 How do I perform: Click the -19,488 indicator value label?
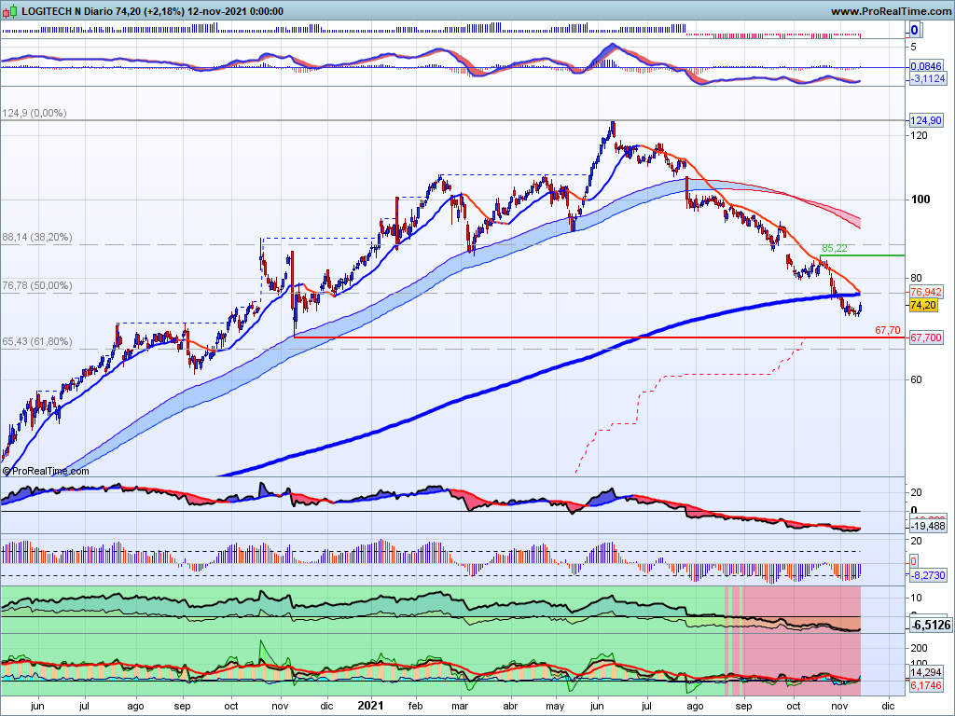928,526
